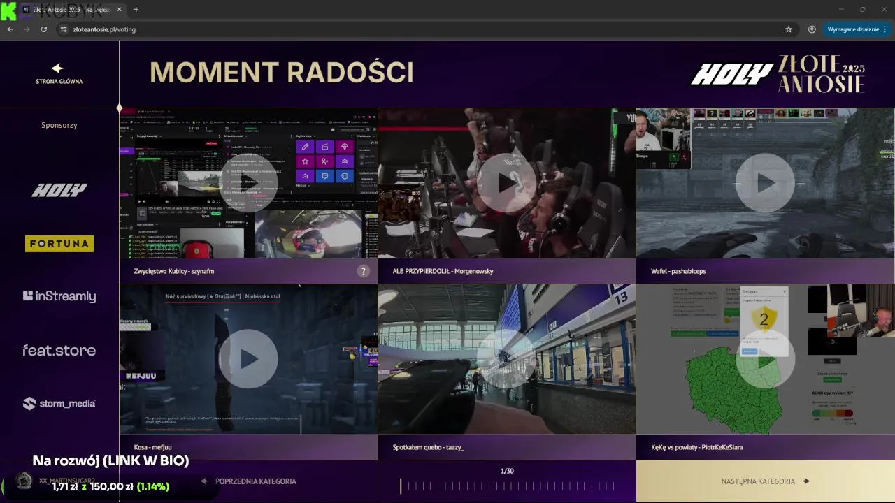Click the 'MOMENT RADOŚCI' category heading
The image size is (895, 503).
tap(282, 73)
